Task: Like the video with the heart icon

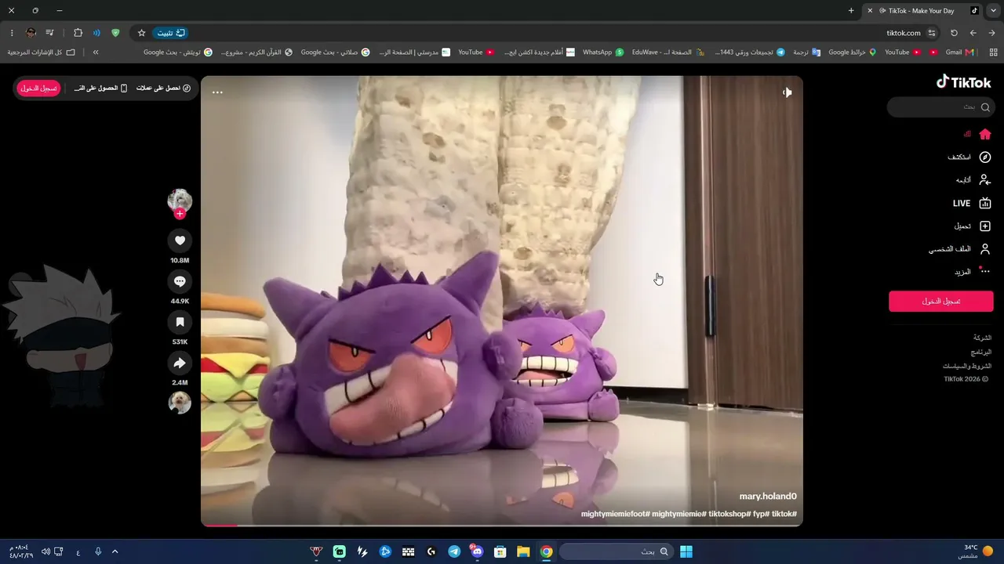Action: [180, 240]
